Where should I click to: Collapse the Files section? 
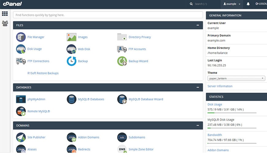tap(198, 25)
